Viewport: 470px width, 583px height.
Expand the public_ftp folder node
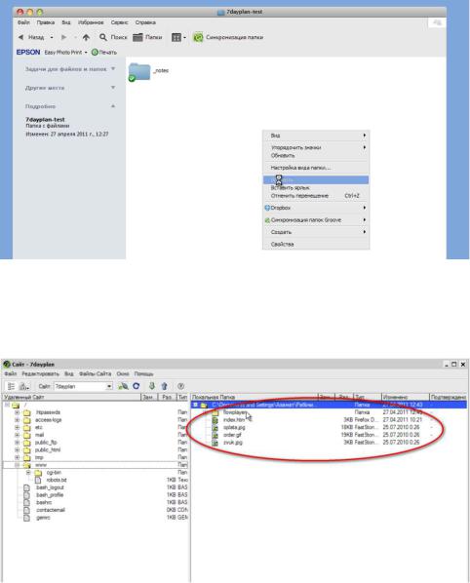pyautogui.click(x=18, y=442)
